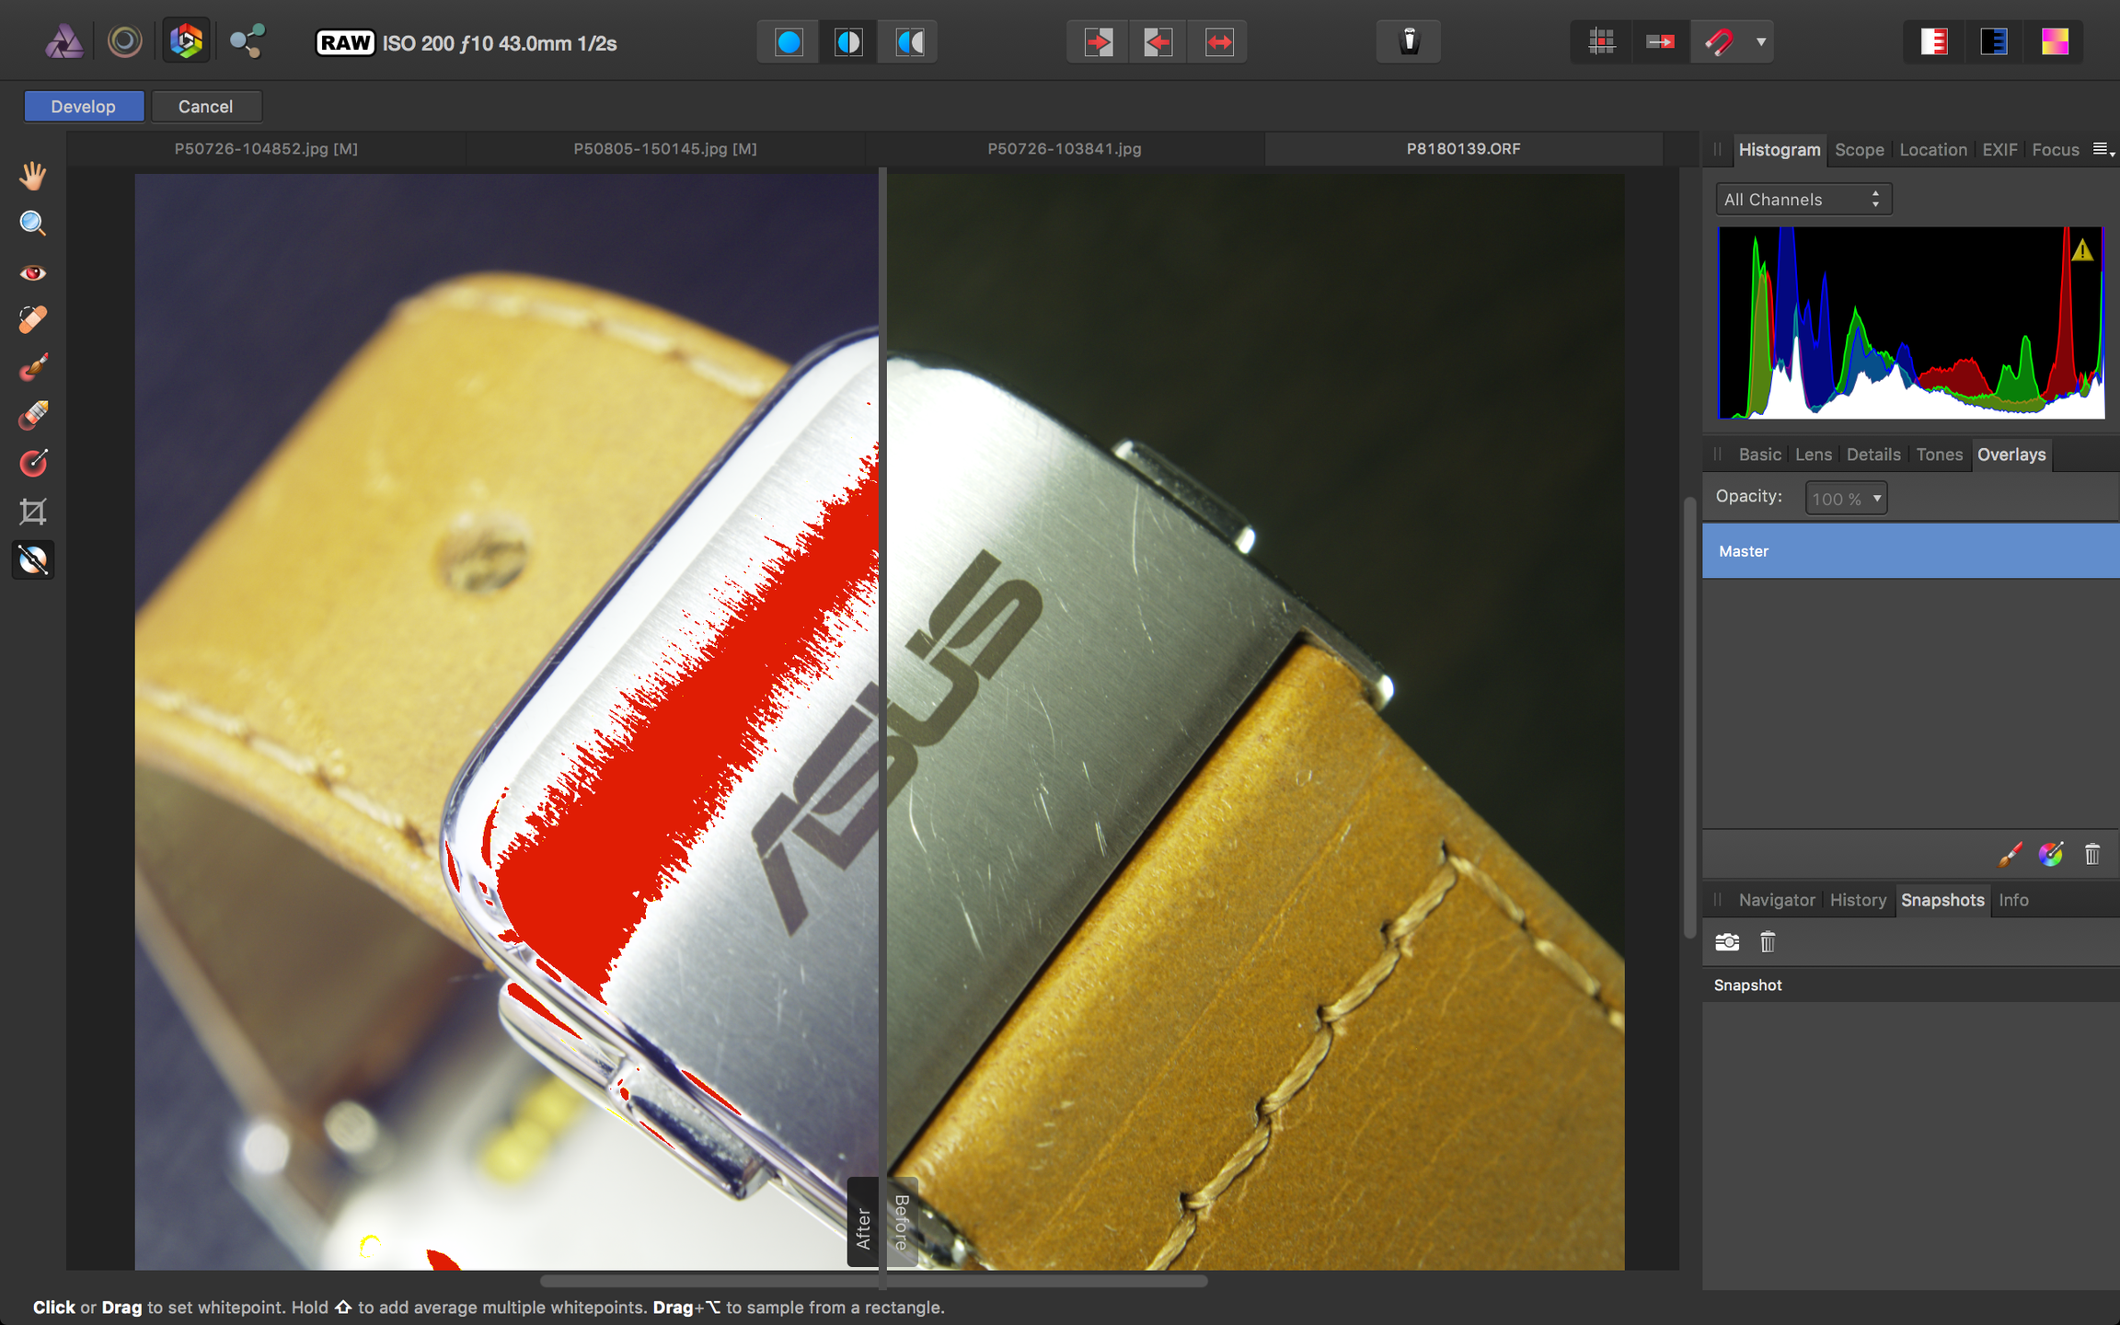Select the Red Eye Removal tool
The width and height of the screenshot is (2120, 1325).
(33, 272)
